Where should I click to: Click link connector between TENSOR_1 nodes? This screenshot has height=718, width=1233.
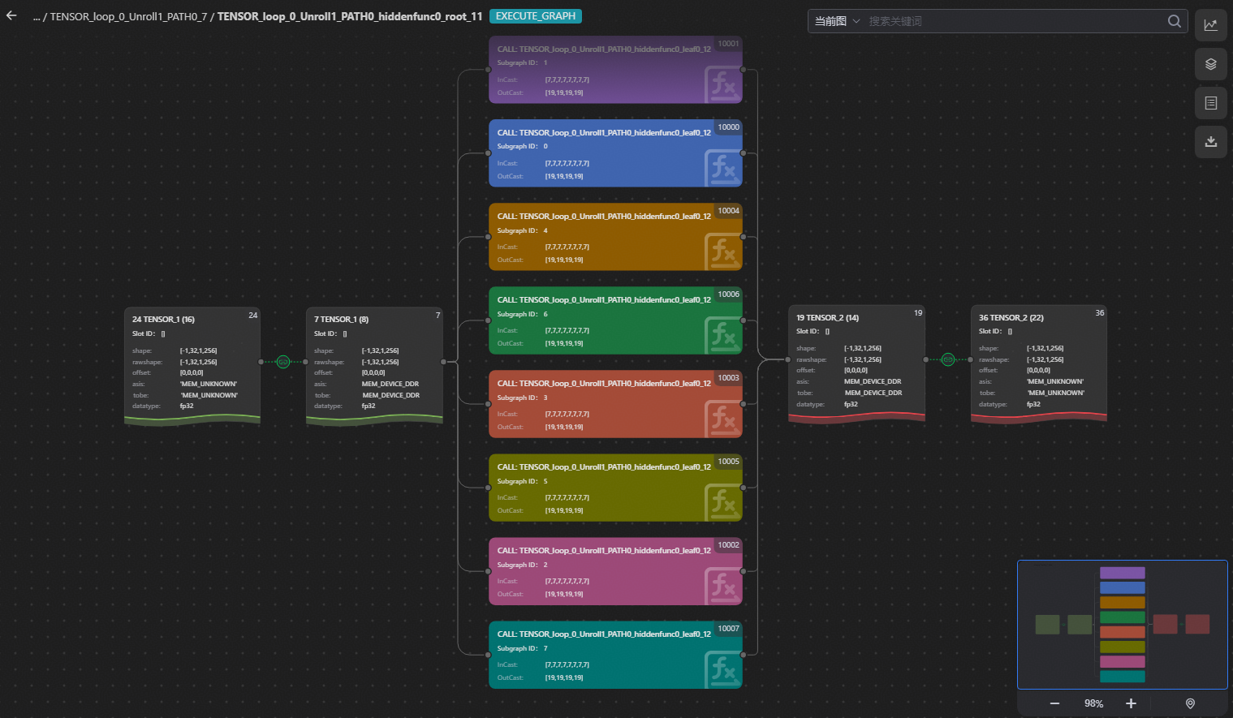pos(283,362)
